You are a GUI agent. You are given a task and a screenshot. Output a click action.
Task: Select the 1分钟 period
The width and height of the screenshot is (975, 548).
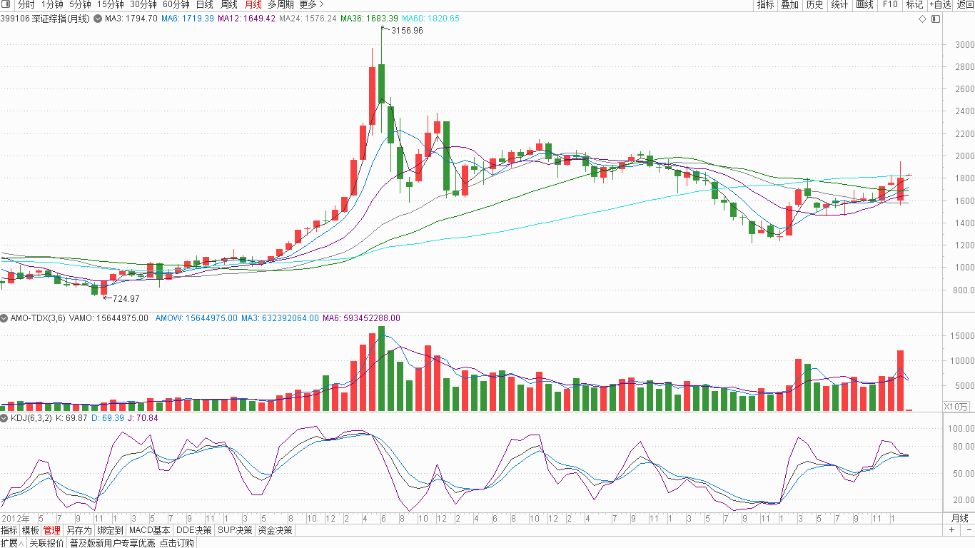point(52,4)
